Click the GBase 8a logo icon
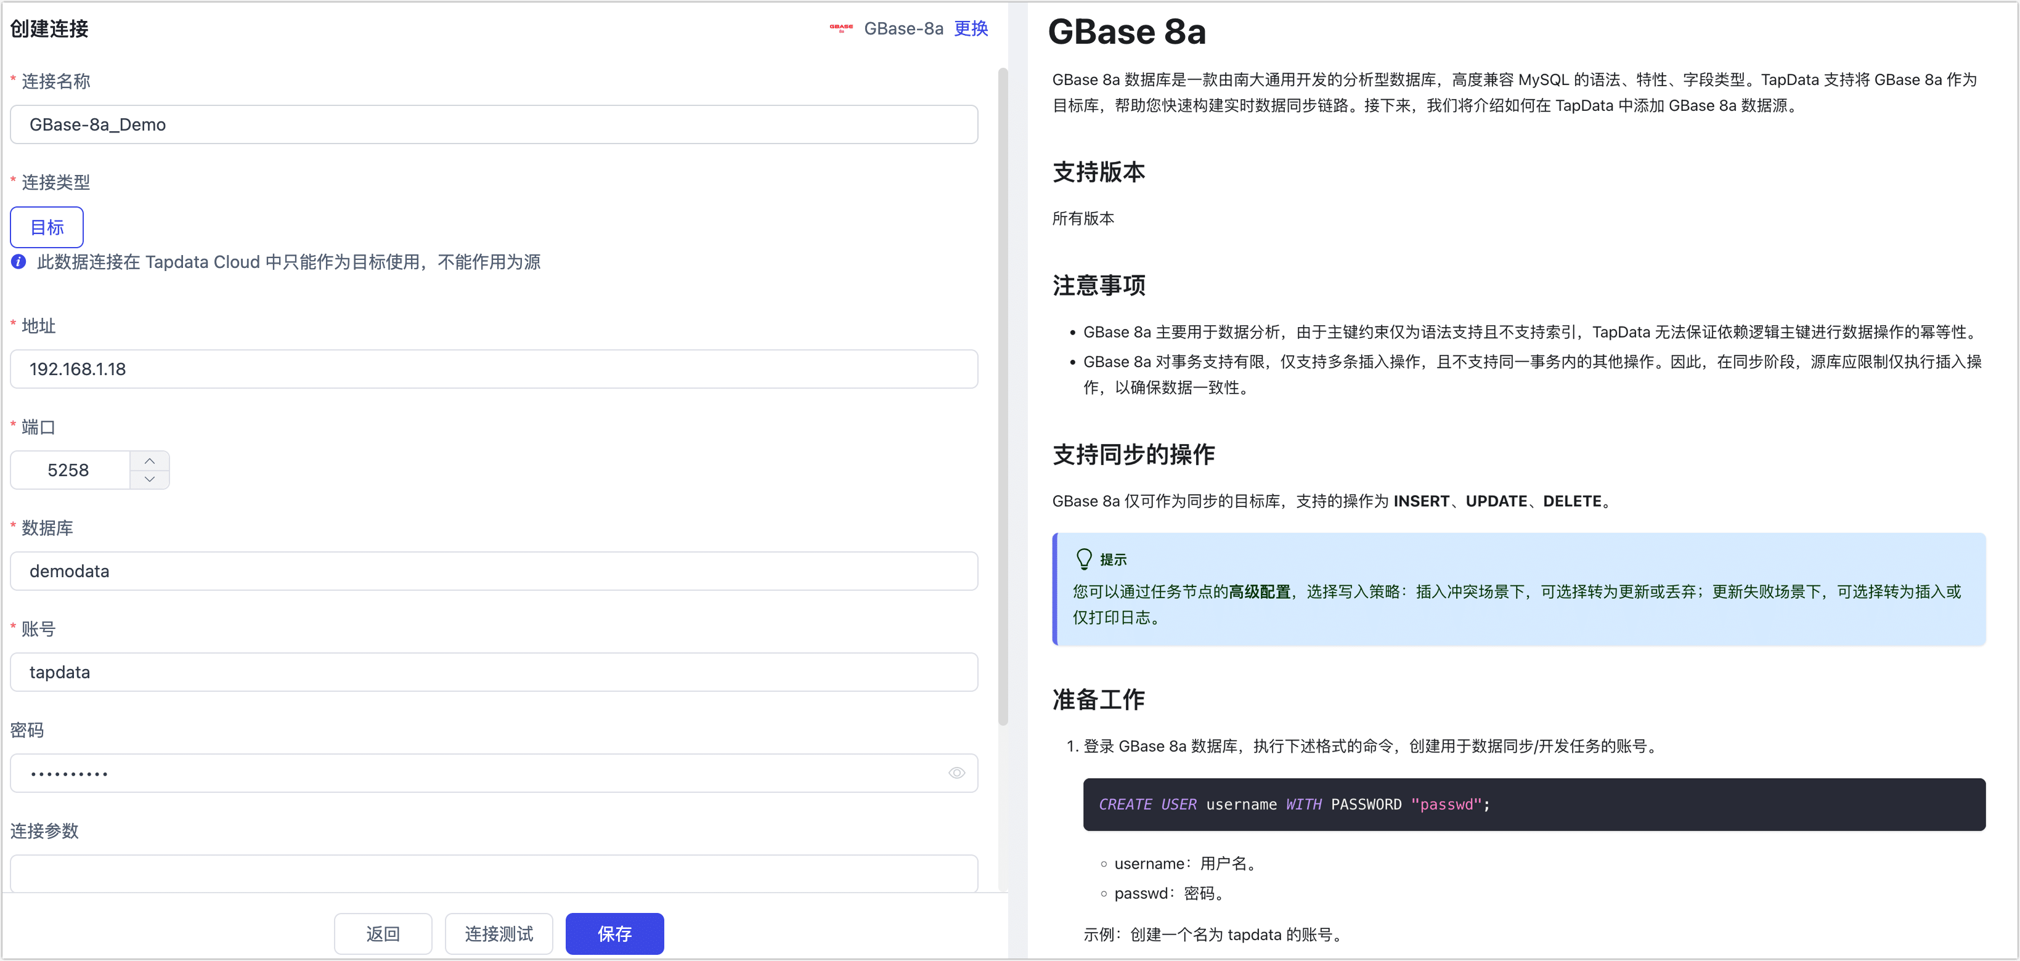2020x961 pixels. (x=841, y=28)
